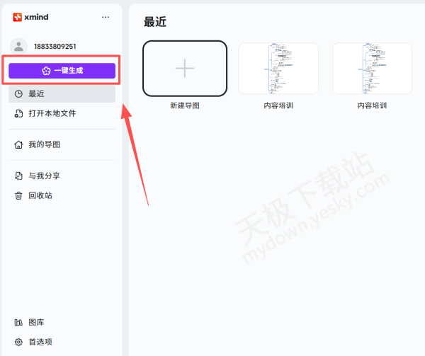Image resolution: width=425 pixels, height=356 pixels.
Task: Open account 18833809251 profile
Action: pos(55,47)
